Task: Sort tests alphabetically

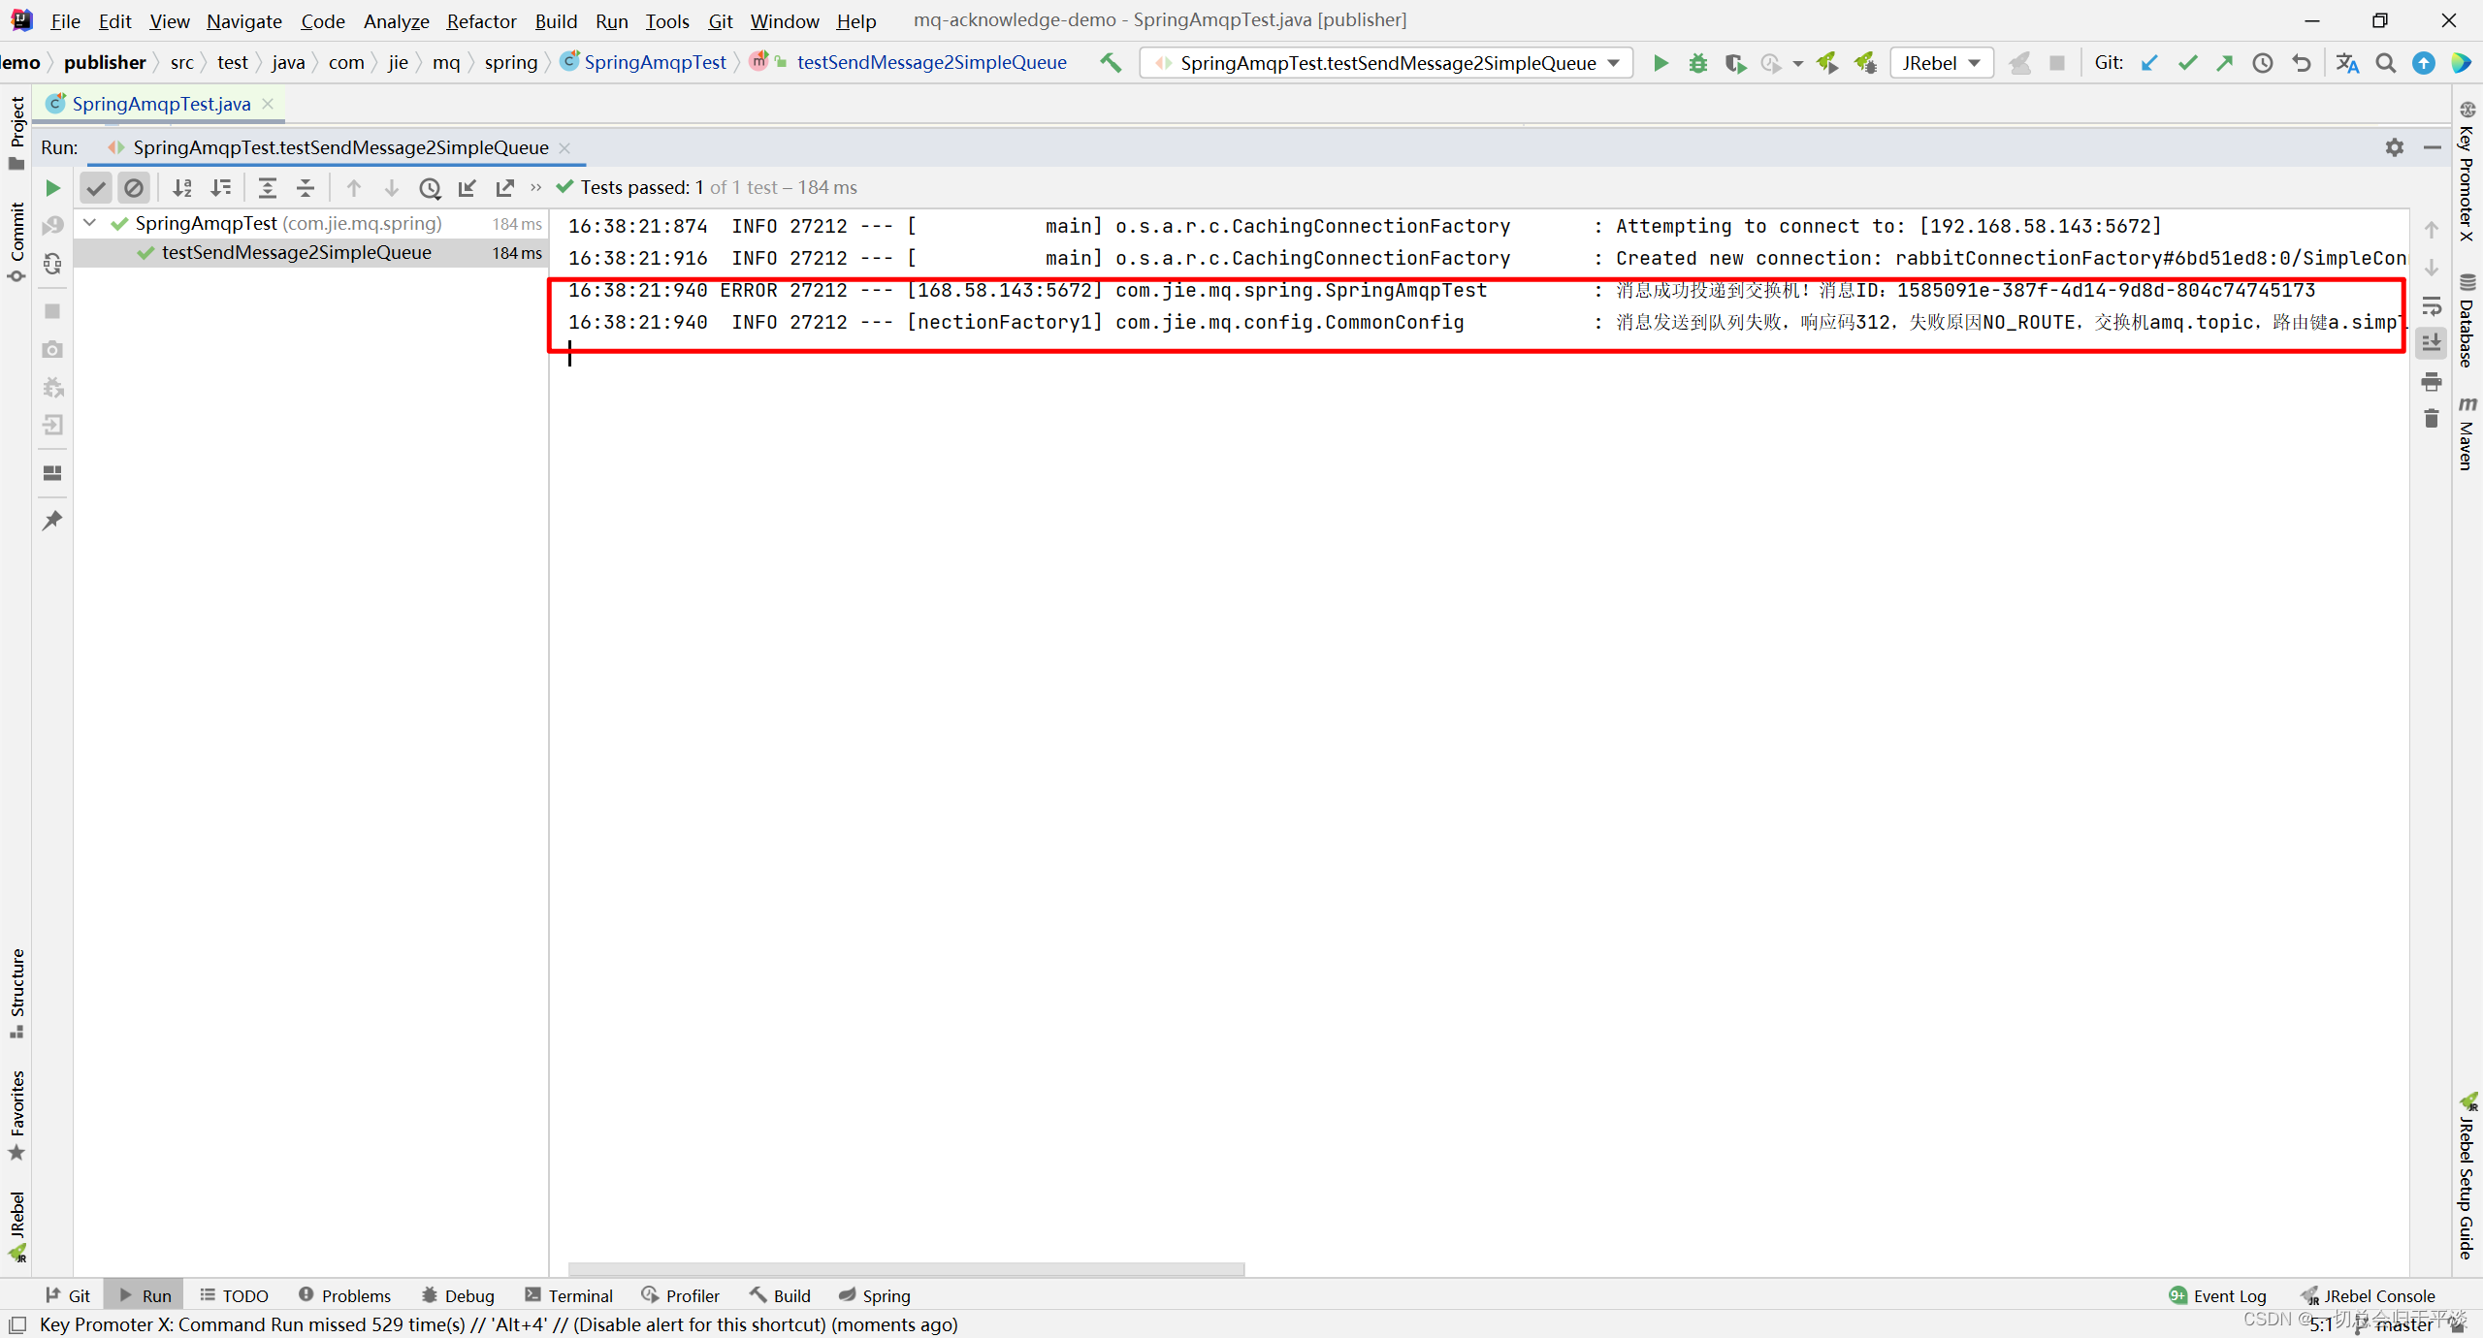Action: [182, 187]
